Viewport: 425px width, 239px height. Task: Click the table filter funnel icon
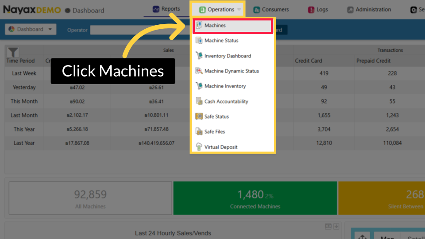click(13, 53)
